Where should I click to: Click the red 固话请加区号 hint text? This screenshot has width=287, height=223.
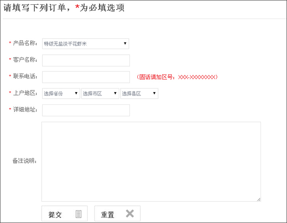click(x=177, y=77)
